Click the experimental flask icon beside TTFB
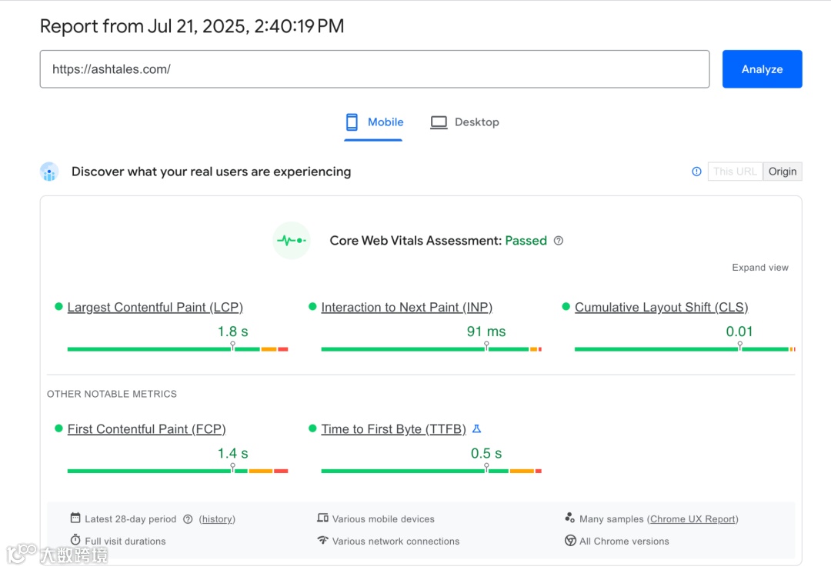831x570 pixels. coord(476,429)
